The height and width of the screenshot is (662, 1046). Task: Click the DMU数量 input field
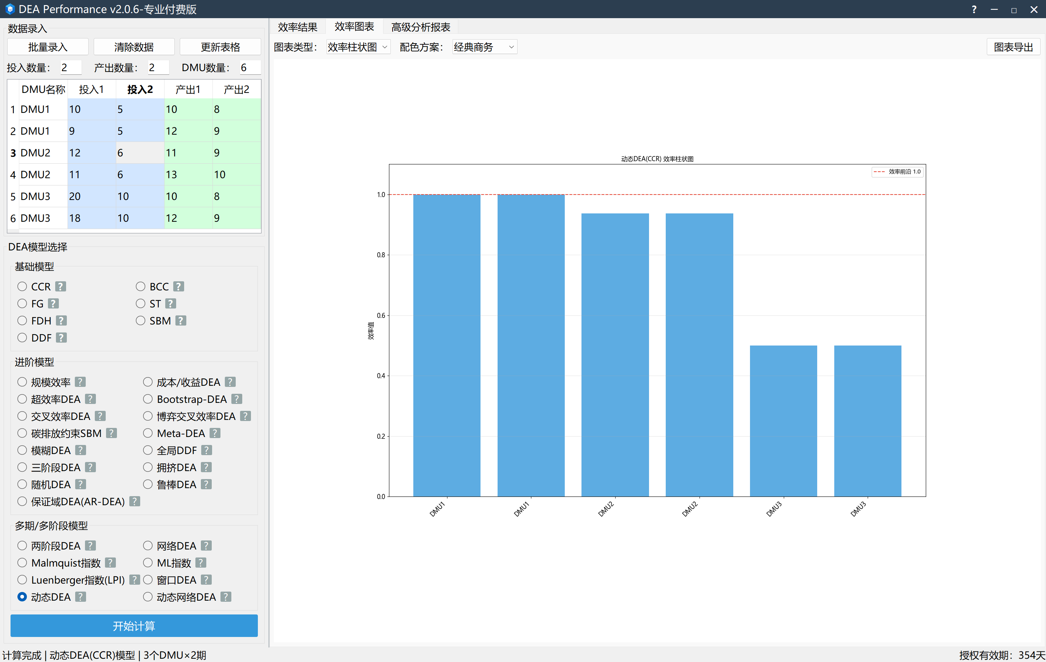[x=250, y=67]
